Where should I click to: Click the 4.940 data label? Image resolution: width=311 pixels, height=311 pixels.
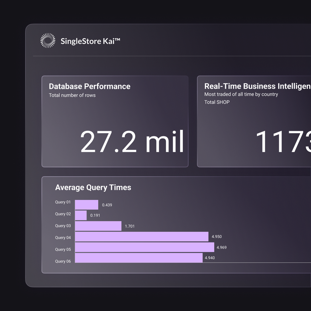click(210, 258)
